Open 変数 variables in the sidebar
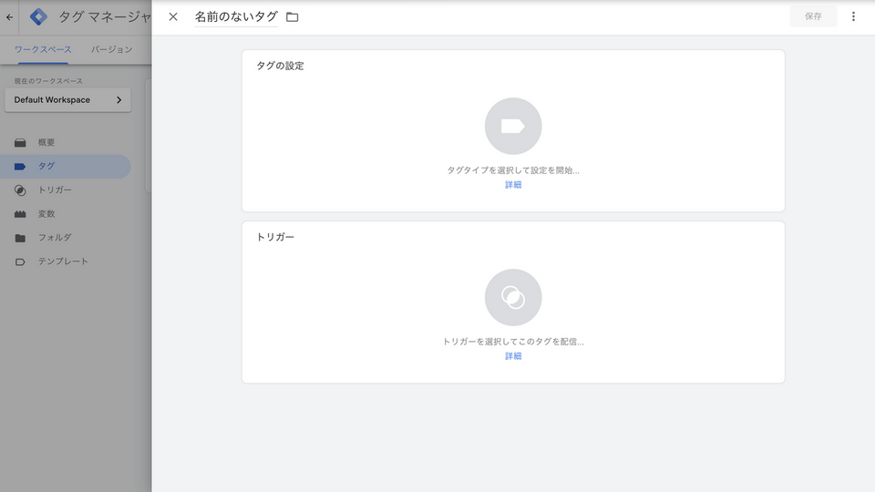Screen dimensions: 875x492 pyautogui.click(x=46, y=214)
